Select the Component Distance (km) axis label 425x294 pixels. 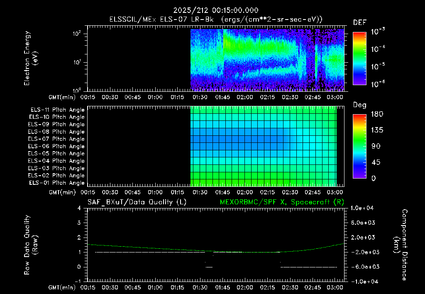401,245
